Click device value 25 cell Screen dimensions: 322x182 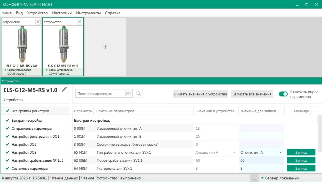tap(215, 136)
